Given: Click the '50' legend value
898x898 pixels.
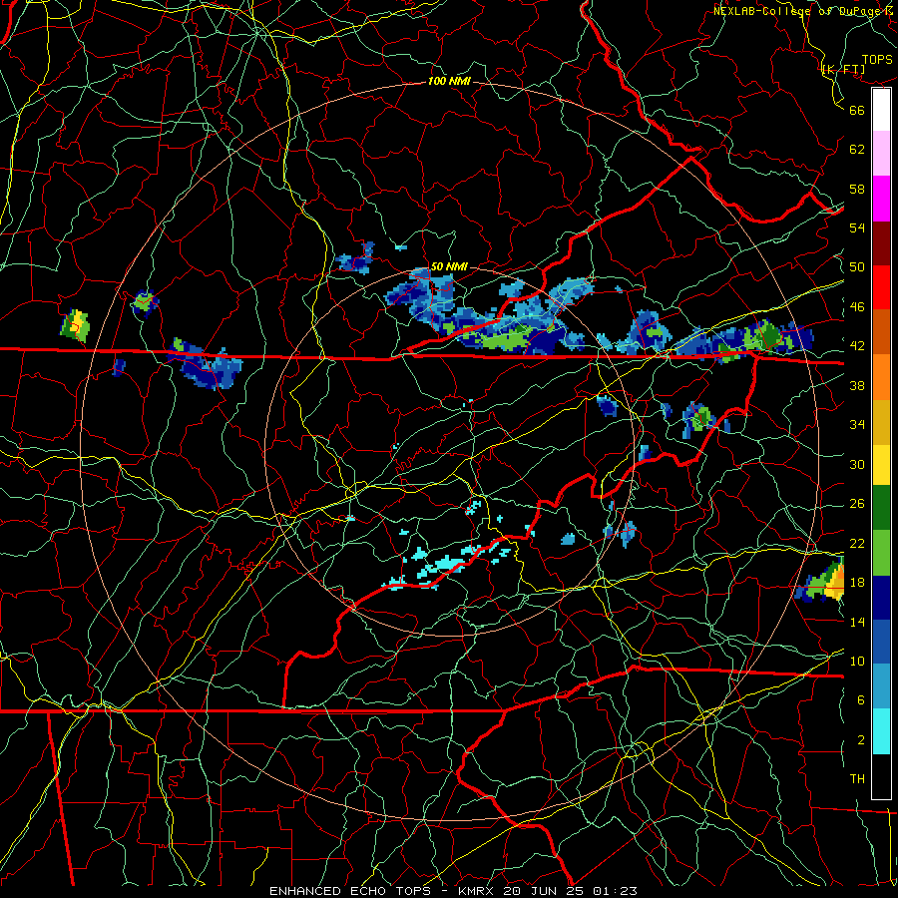Looking at the screenshot, I should [x=857, y=267].
